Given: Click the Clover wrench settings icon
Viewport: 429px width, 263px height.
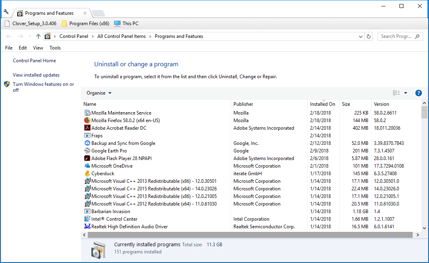Looking at the screenshot, I should pyautogui.click(x=6, y=12).
